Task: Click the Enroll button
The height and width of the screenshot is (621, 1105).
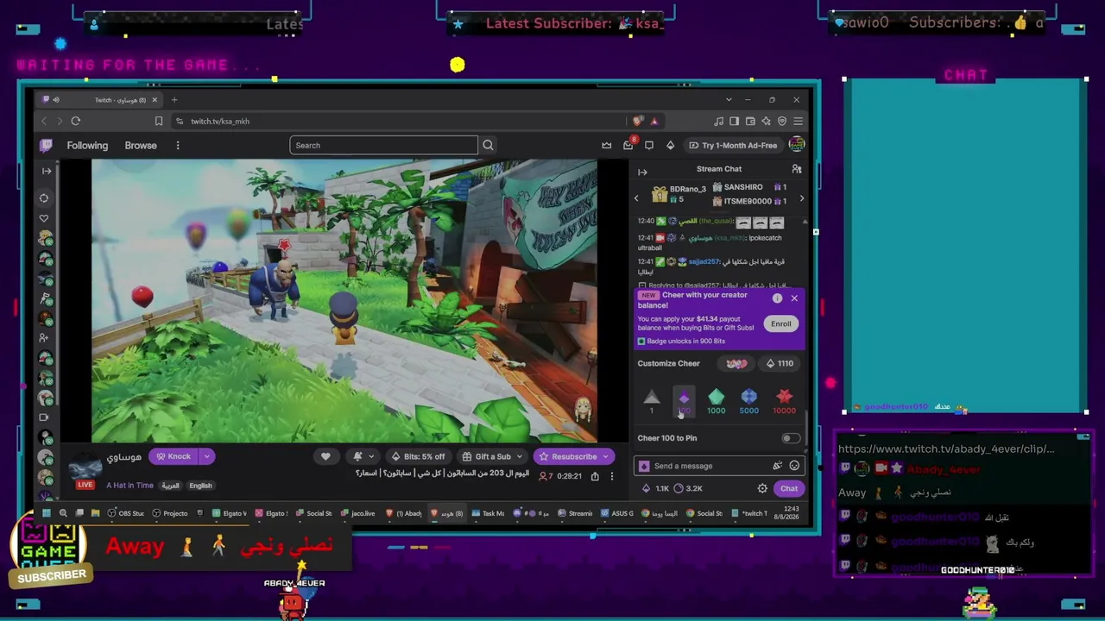Action: pos(780,323)
